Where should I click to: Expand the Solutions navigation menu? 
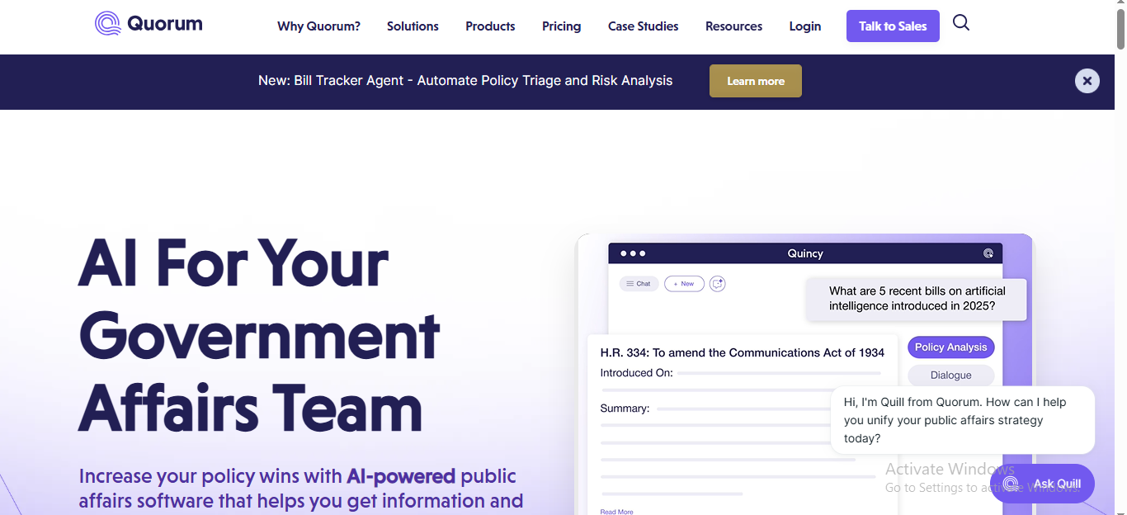tap(413, 26)
